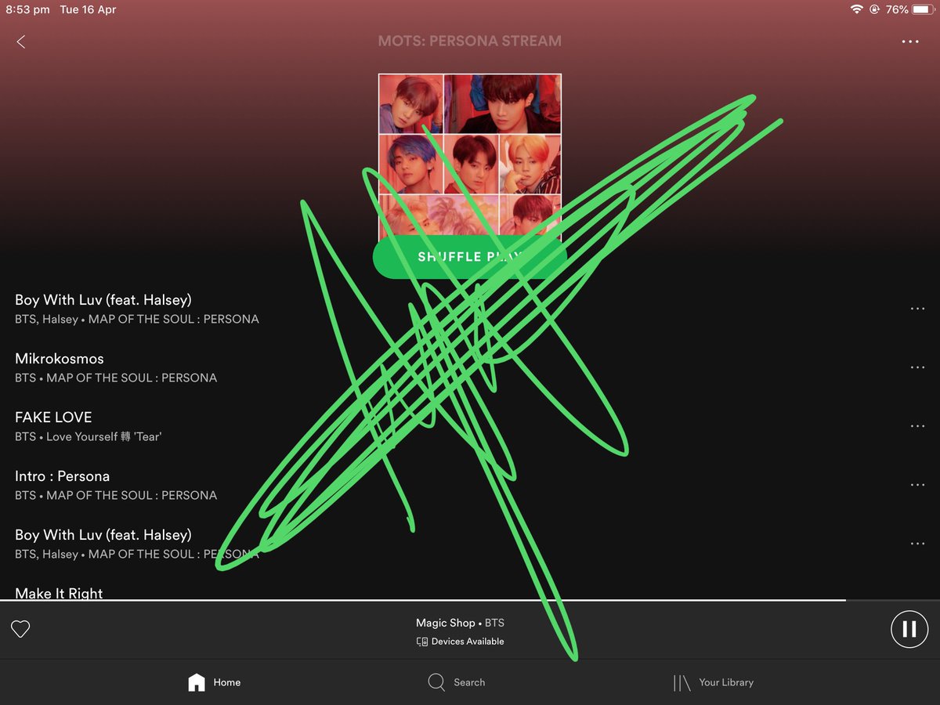Viewport: 940px width, 705px height.
Task: Open options for first Boy With Luv track
Action: tap(917, 309)
